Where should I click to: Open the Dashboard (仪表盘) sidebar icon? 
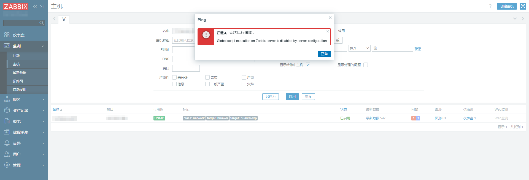click(7, 35)
